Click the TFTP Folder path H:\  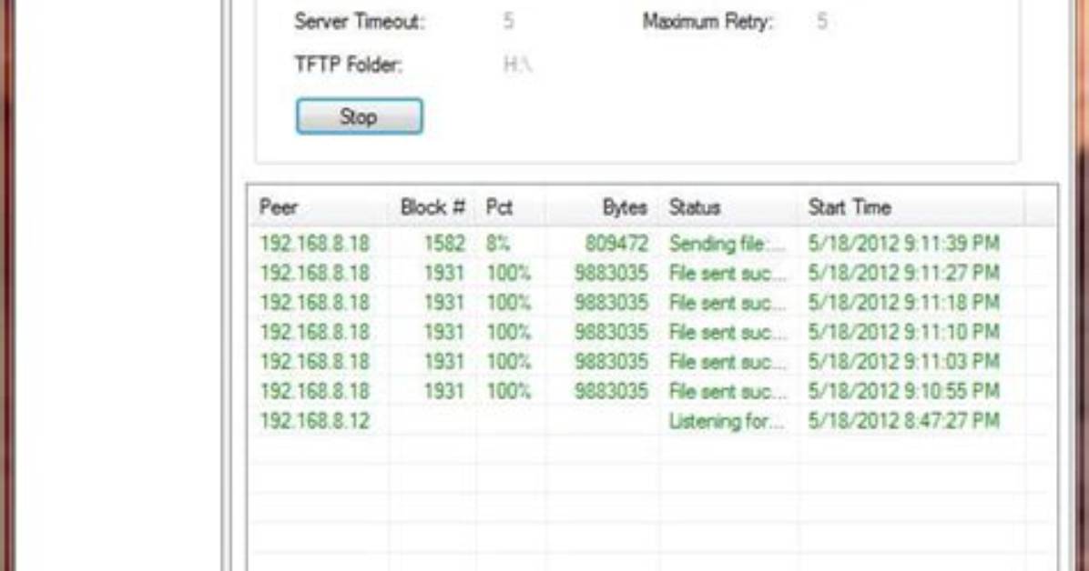517,65
